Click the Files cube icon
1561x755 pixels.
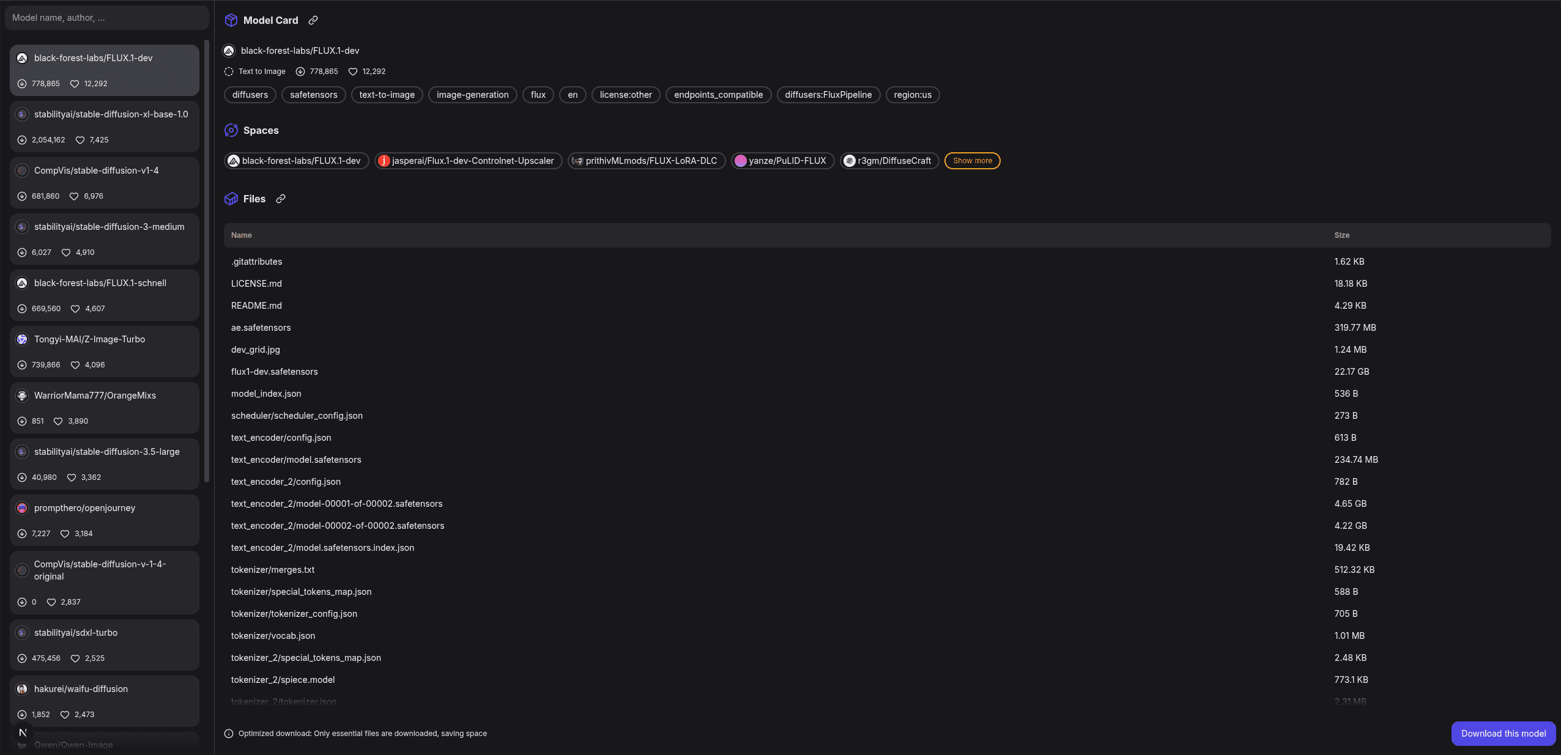[231, 199]
